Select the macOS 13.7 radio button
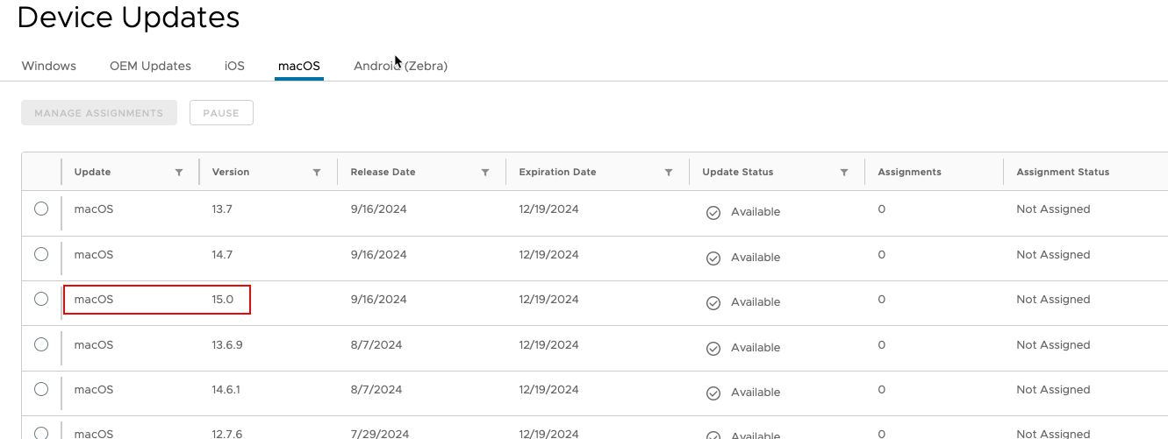Screen dimensions: 1168x439 [x=41, y=209]
